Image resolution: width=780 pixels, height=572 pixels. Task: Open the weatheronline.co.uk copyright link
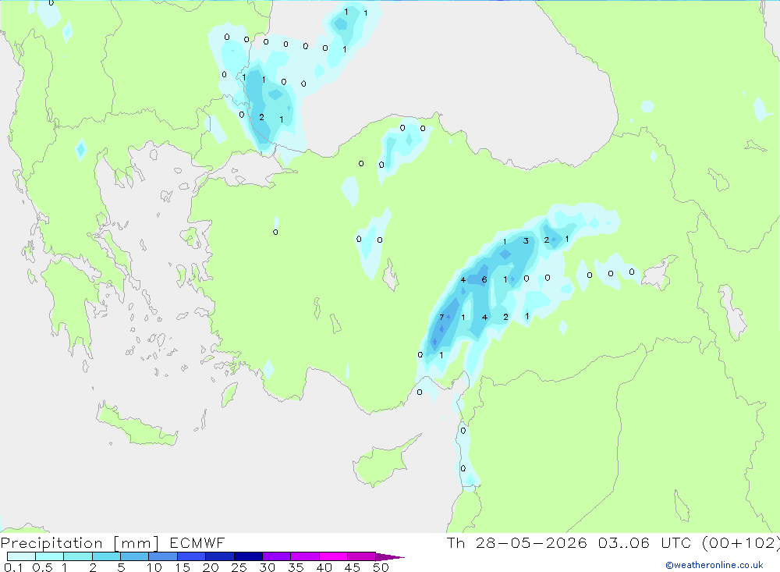714,565
